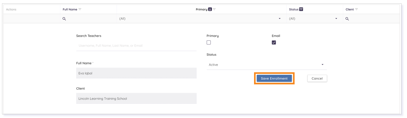
Task: Click the Actions column header
Action: [11, 9]
